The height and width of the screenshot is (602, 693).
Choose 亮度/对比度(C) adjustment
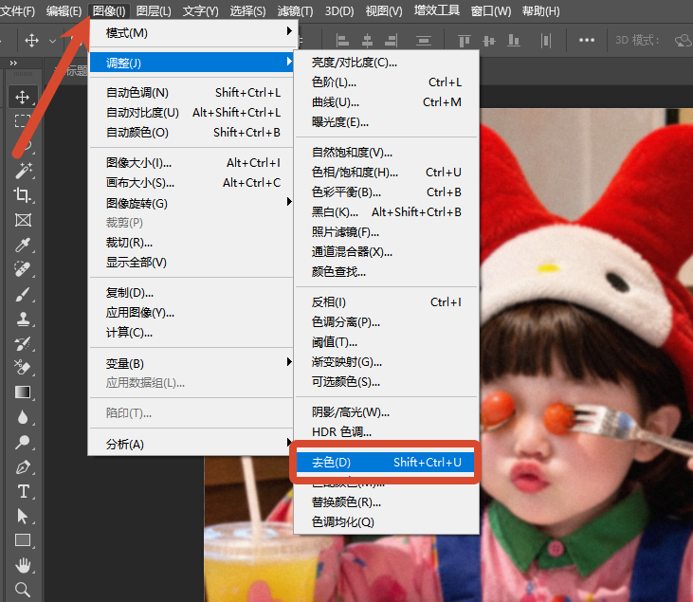[x=386, y=63]
